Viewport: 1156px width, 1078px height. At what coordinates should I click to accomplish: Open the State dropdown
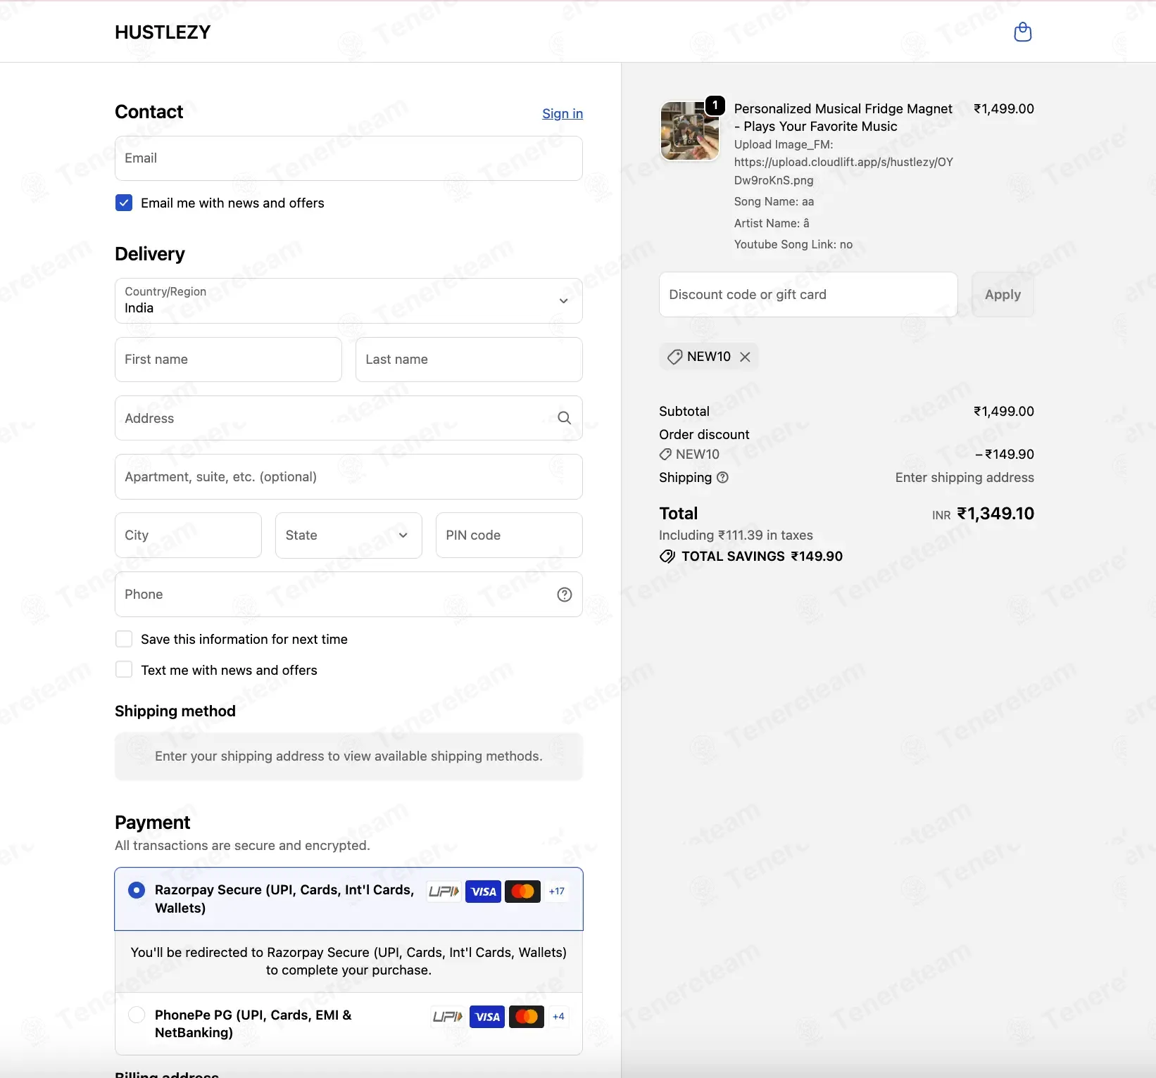[348, 535]
